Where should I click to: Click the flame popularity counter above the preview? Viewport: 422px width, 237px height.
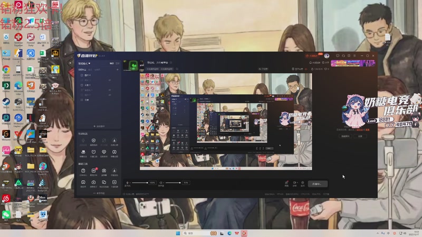(317, 69)
